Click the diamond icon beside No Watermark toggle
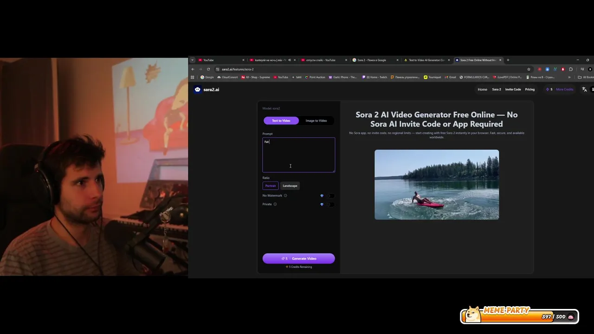The width and height of the screenshot is (594, 334). click(322, 196)
